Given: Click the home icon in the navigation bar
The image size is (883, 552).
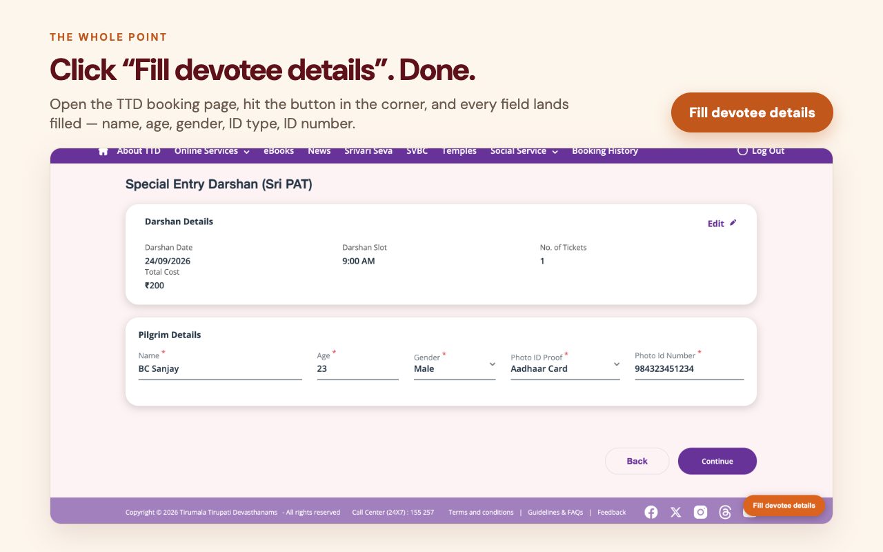Looking at the screenshot, I should coord(103,152).
